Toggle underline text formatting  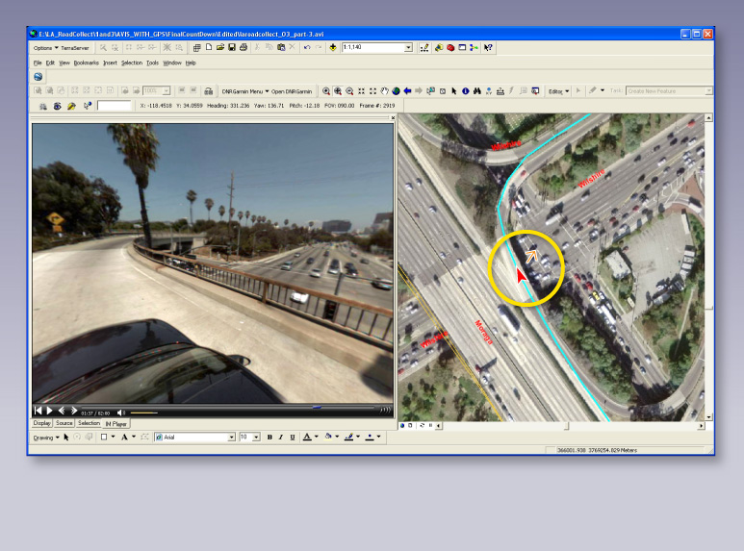tap(291, 437)
